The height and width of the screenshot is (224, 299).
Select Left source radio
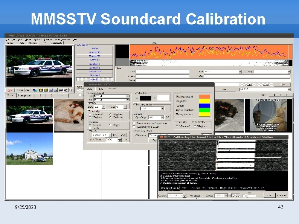[x=90, y=128]
